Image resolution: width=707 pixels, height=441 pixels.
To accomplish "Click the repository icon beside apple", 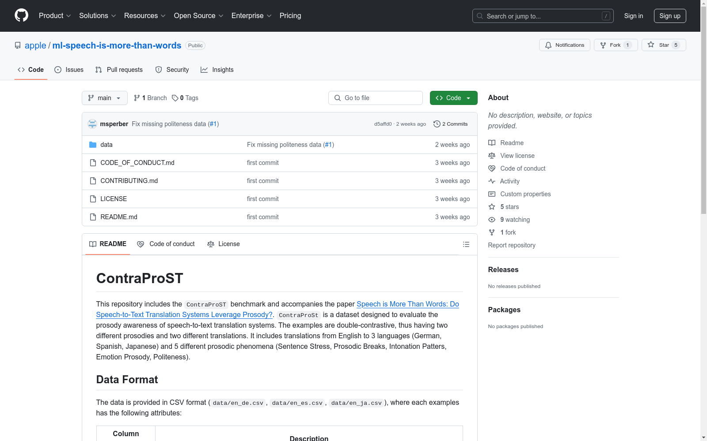I will point(18,45).
